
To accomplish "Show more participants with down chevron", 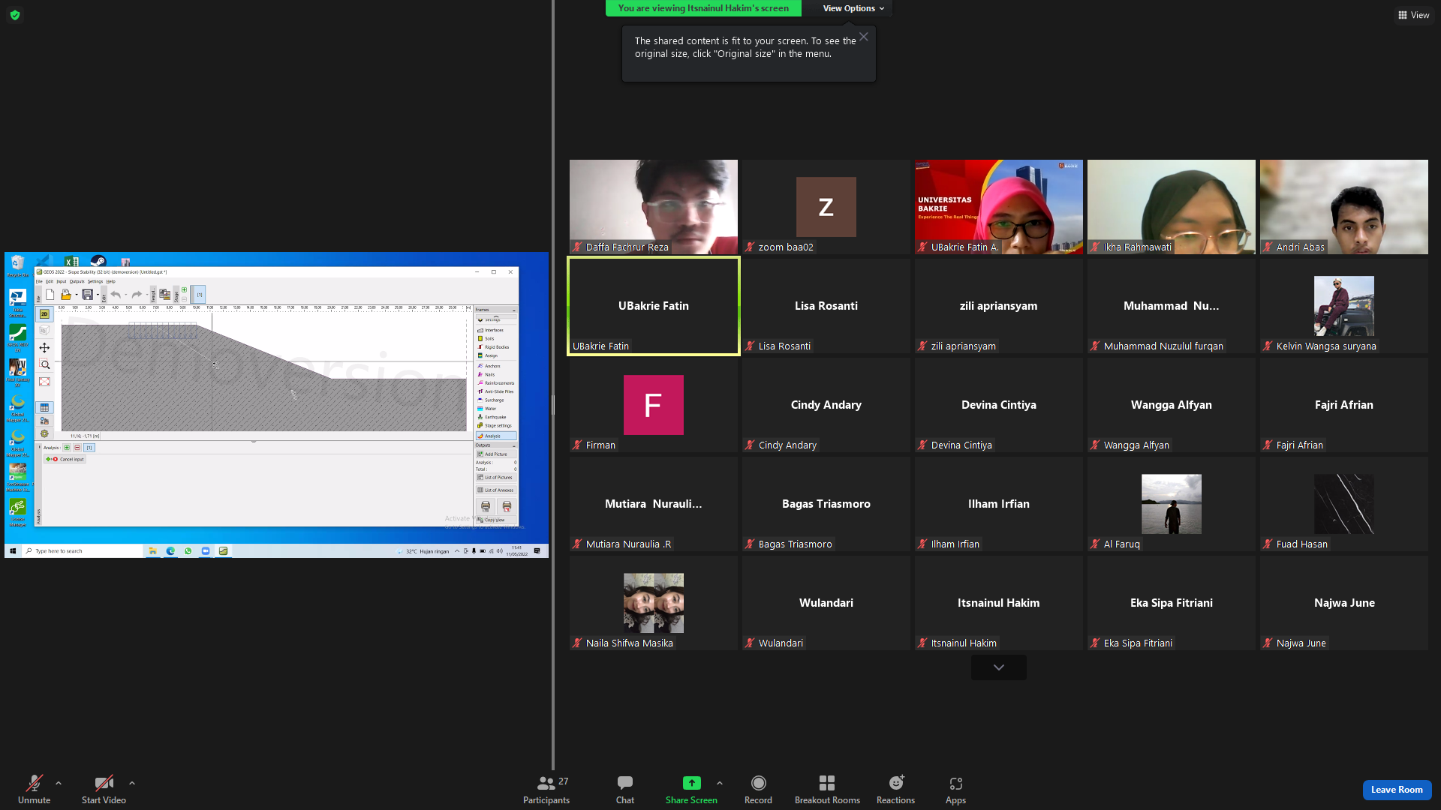I will [998, 667].
